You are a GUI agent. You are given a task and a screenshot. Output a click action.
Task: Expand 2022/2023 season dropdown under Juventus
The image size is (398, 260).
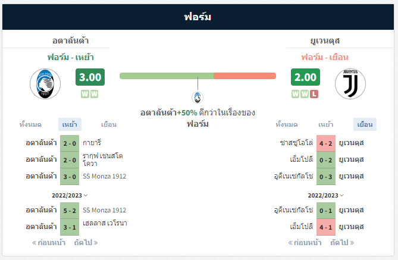point(325,195)
